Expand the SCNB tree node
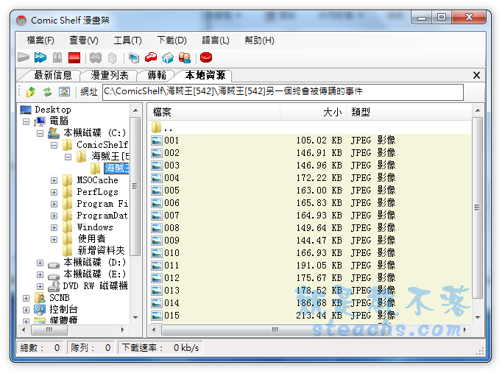 [26, 299]
